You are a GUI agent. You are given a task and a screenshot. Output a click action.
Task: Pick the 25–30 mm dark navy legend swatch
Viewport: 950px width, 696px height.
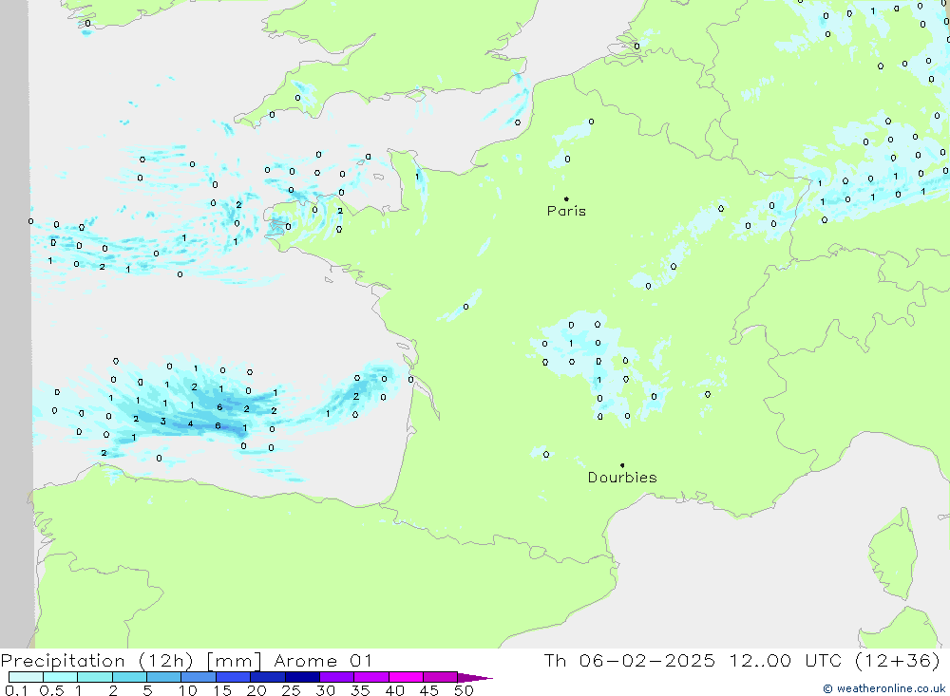pyautogui.click(x=302, y=677)
